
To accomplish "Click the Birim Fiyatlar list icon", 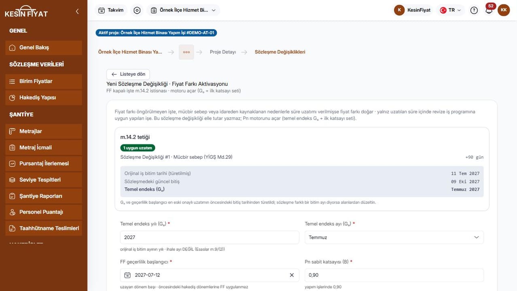I will (12, 81).
